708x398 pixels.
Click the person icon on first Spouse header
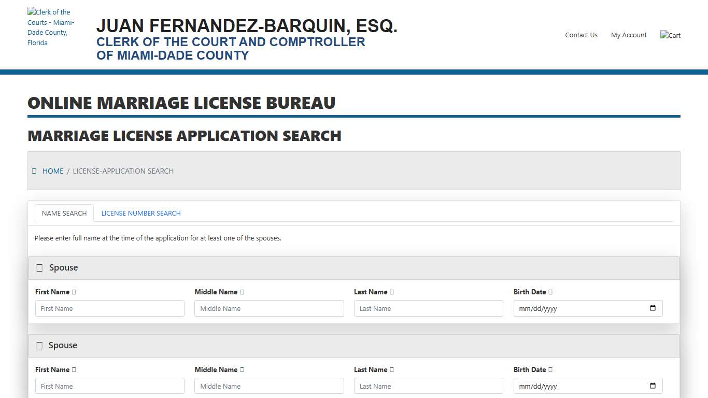(x=39, y=267)
